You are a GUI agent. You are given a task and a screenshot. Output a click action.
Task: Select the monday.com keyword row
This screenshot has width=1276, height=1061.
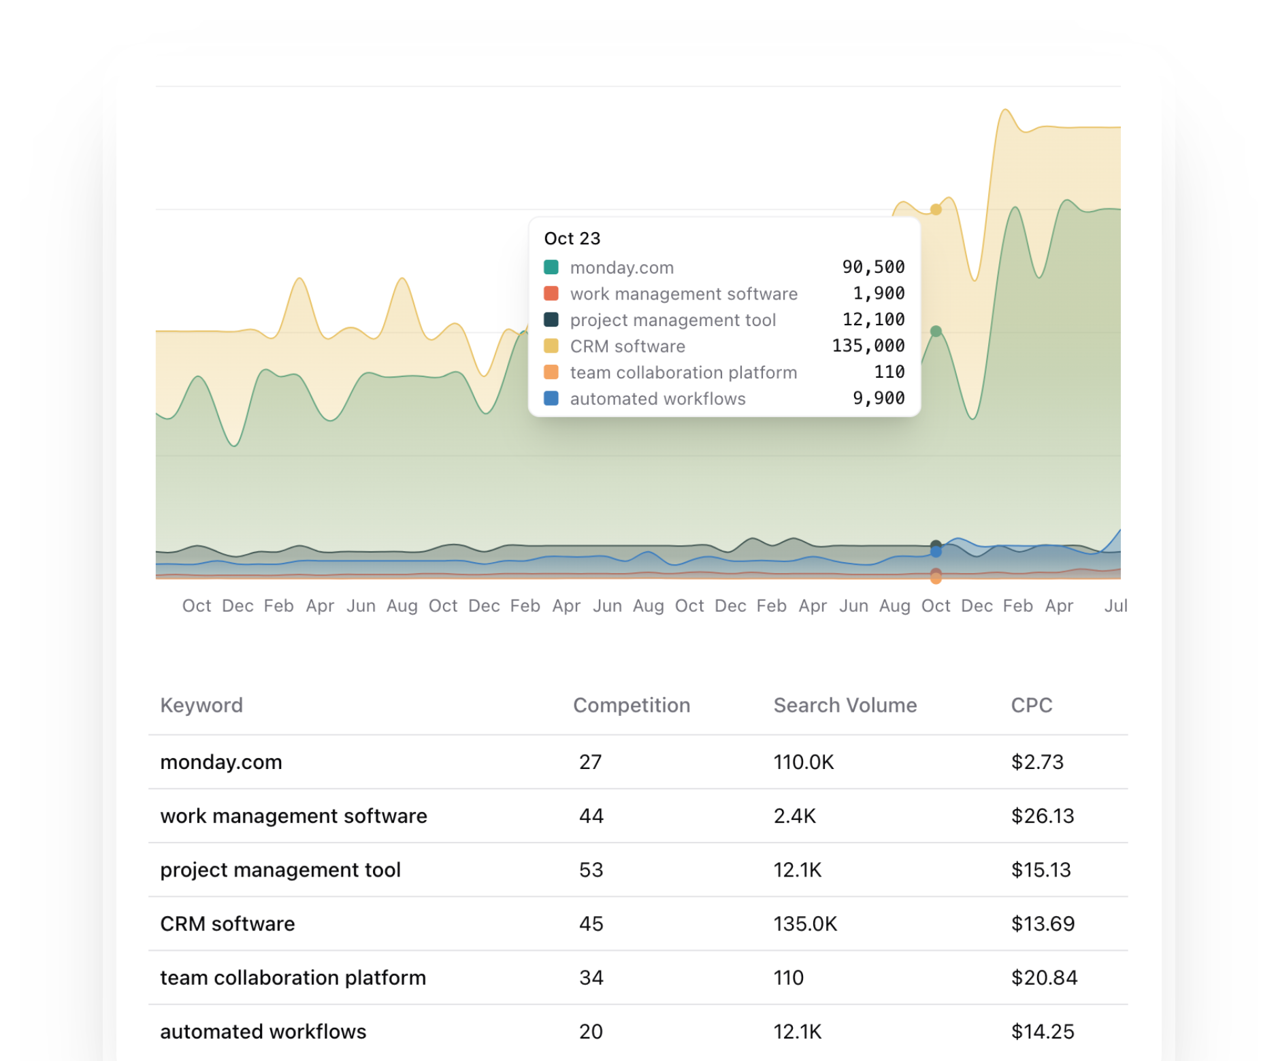(x=638, y=762)
